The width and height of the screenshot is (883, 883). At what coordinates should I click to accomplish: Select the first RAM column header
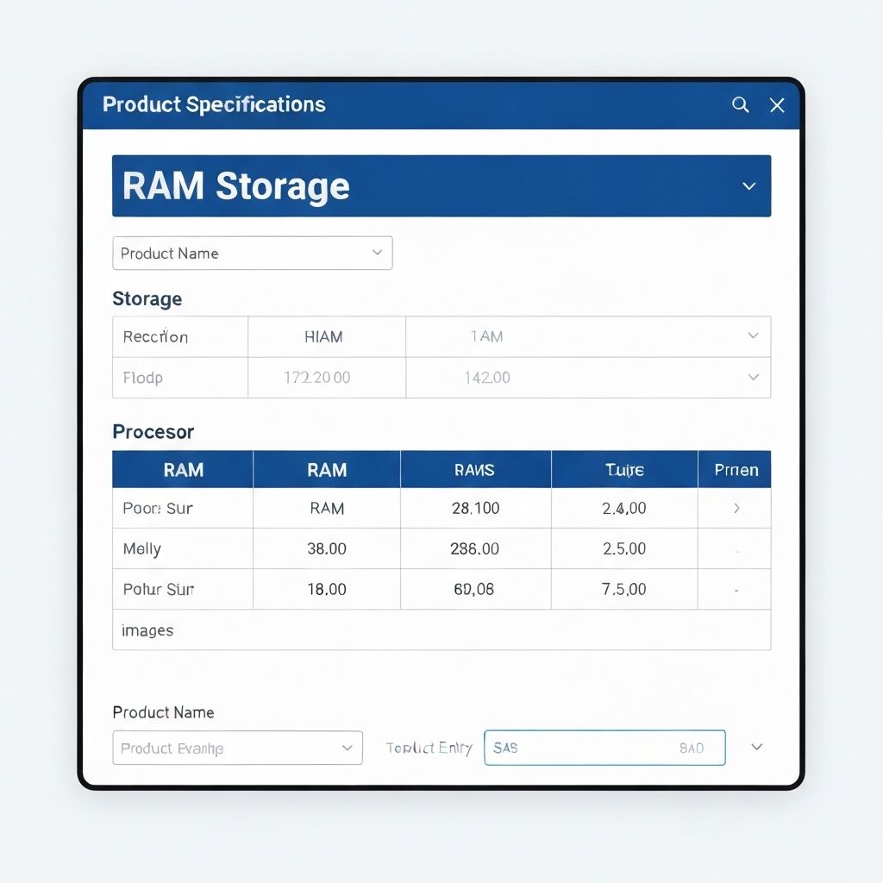[184, 470]
